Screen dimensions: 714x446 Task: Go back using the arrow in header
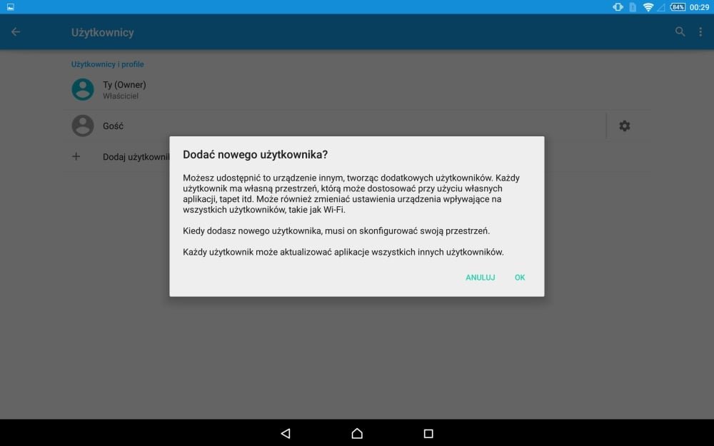[x=16, y=32]
